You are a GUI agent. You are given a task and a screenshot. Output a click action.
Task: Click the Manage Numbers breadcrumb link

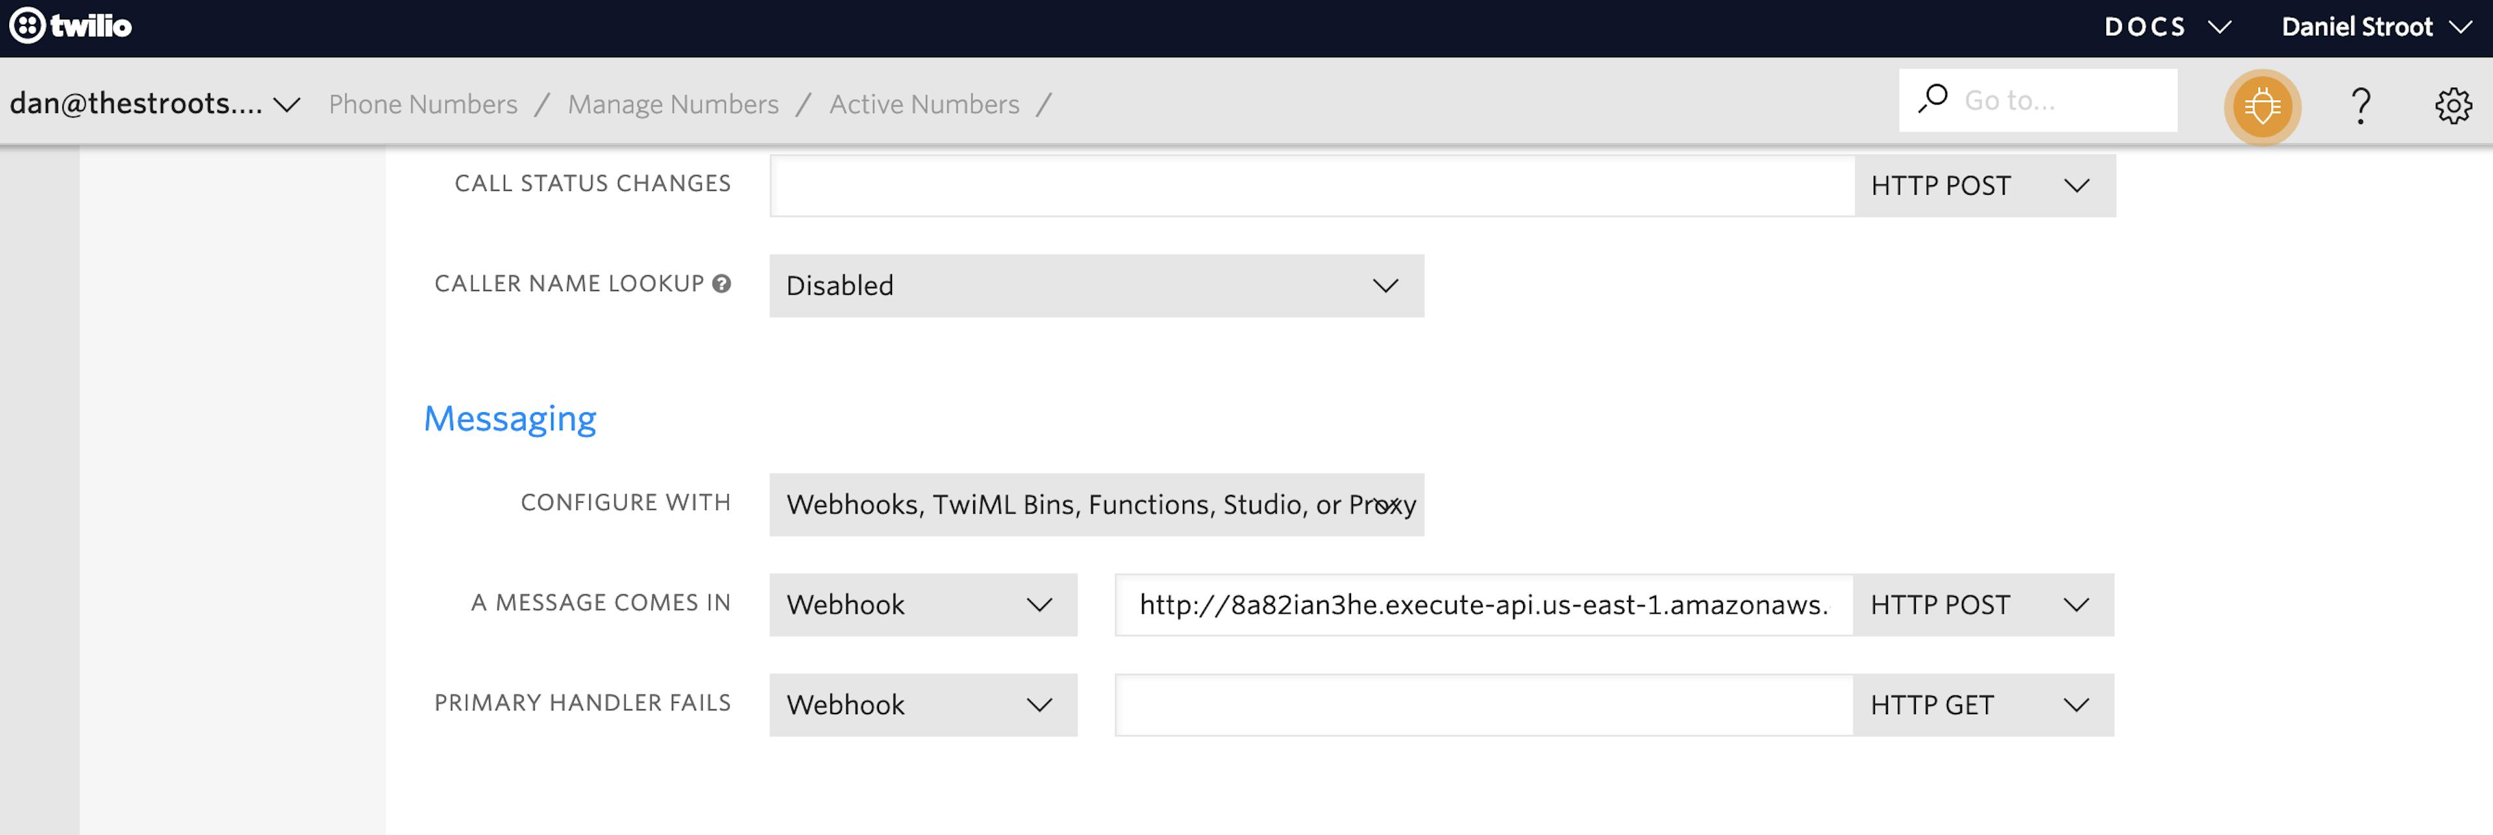pos(673,105)
